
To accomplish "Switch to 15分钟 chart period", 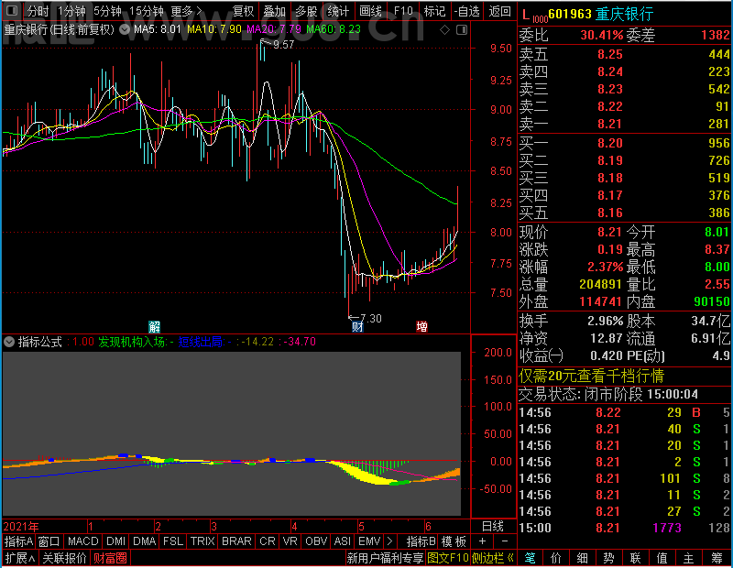I will [146, 11].
